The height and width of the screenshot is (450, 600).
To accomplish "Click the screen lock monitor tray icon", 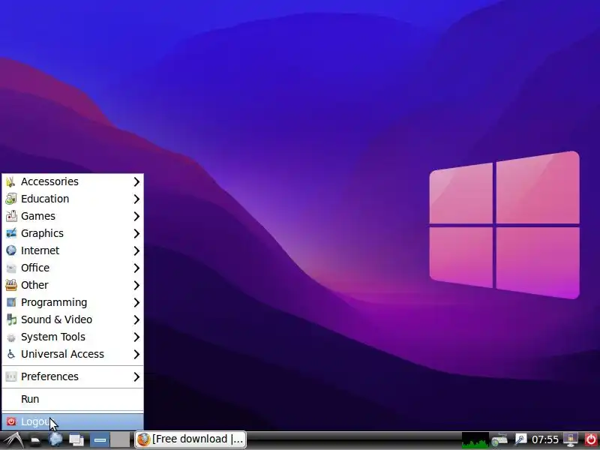I will point(571,440).
